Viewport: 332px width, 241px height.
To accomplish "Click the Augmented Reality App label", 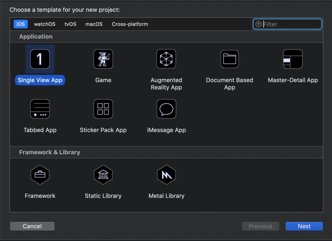I will [x=166, y=84].
